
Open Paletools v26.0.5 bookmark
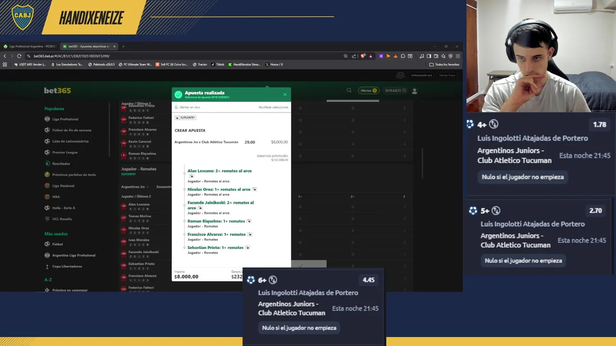pyautogui.click(x=101, y=64)
